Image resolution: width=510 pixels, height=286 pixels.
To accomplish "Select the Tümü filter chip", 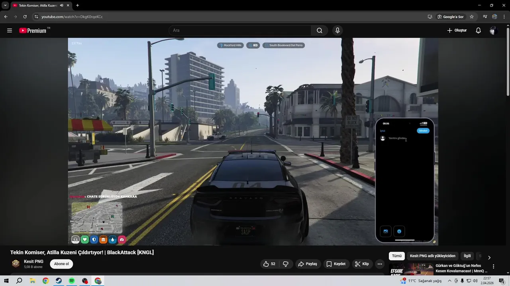I will click(397, 256).
